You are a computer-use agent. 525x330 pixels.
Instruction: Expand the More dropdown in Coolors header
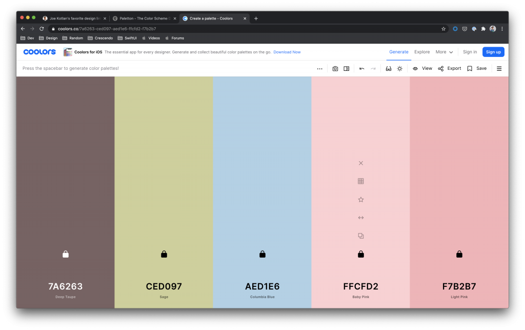tap(444, 52)
